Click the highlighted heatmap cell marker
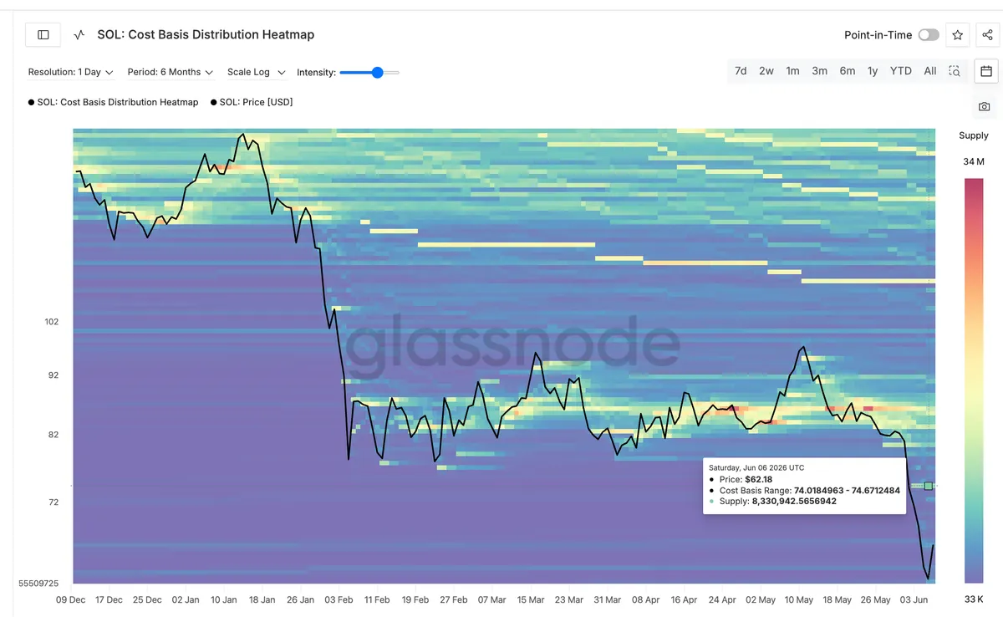 pyautogui.click(x=929, y=486)
